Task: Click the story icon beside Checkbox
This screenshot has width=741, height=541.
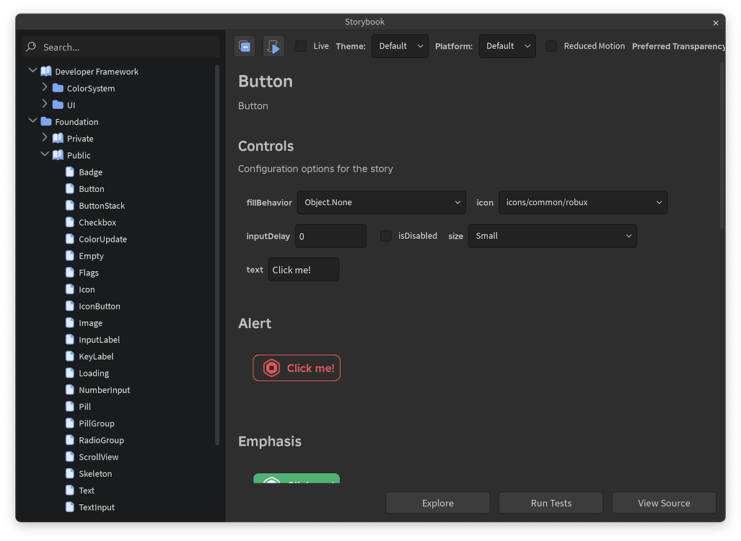Action: (x=70, y=222)
